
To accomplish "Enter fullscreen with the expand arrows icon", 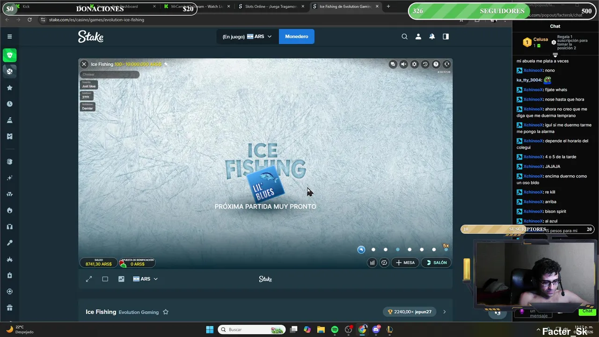I will [x=89, y=279].
